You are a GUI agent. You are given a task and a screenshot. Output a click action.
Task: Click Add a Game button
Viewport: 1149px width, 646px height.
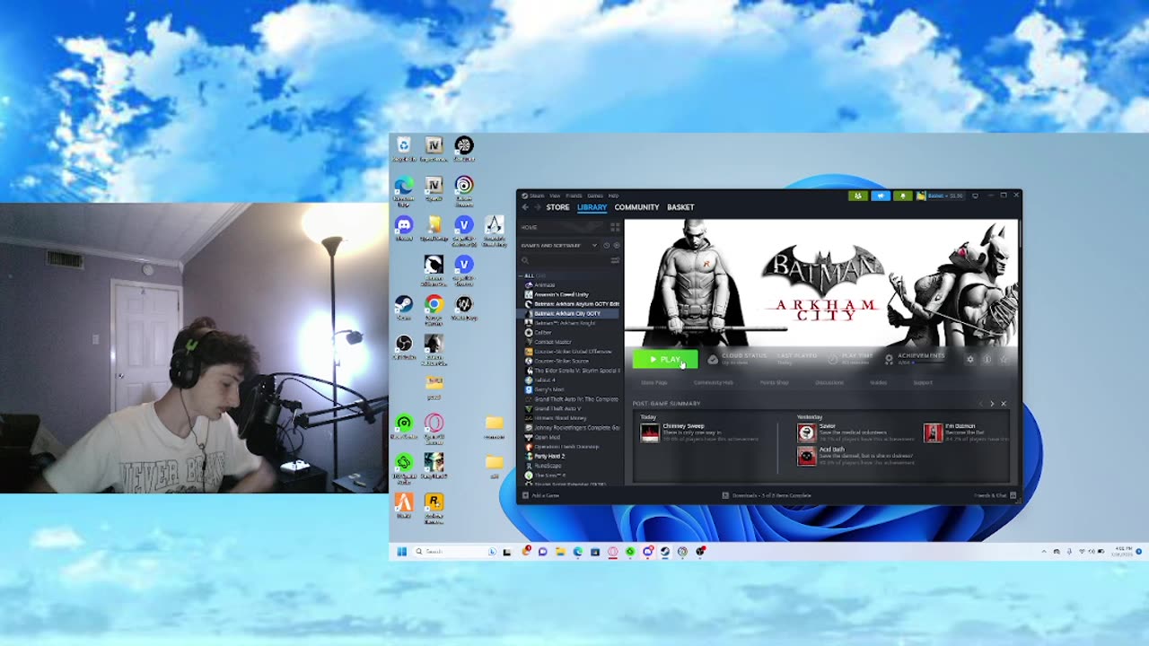(541, 495)
